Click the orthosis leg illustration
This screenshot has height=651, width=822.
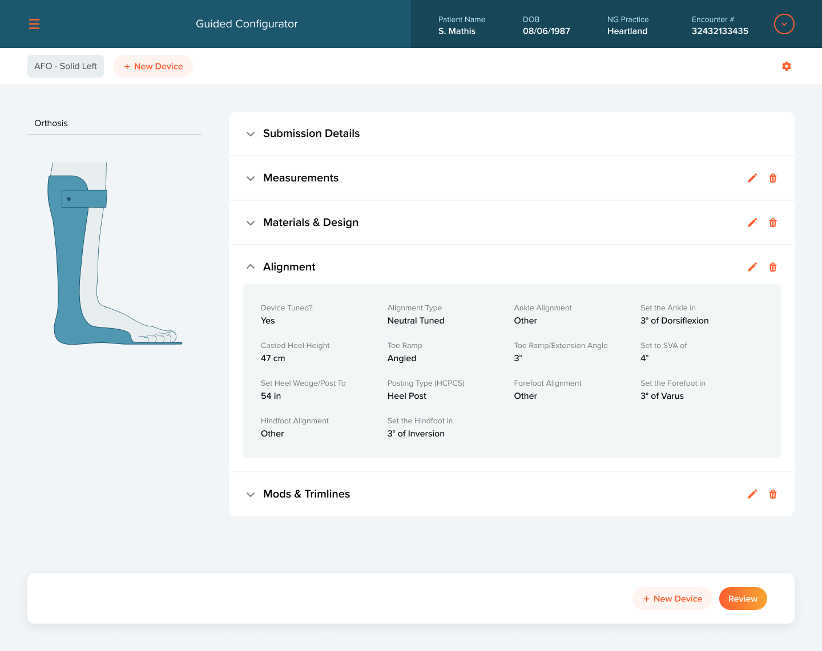click(114, 253)
